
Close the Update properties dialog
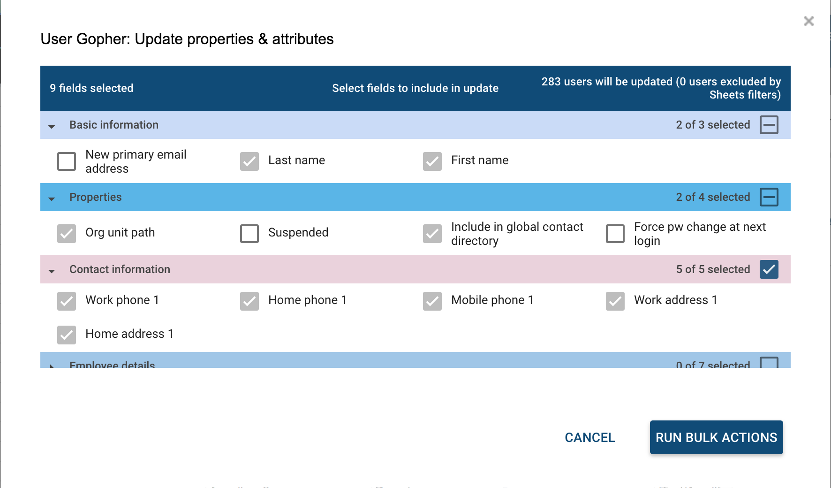[808, 21]
